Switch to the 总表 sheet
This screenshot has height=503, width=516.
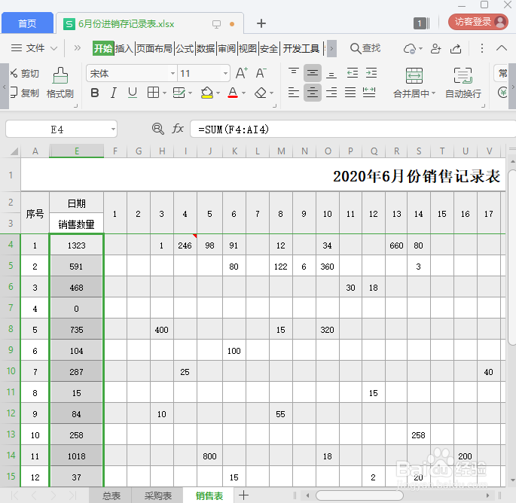click(111, 495)
